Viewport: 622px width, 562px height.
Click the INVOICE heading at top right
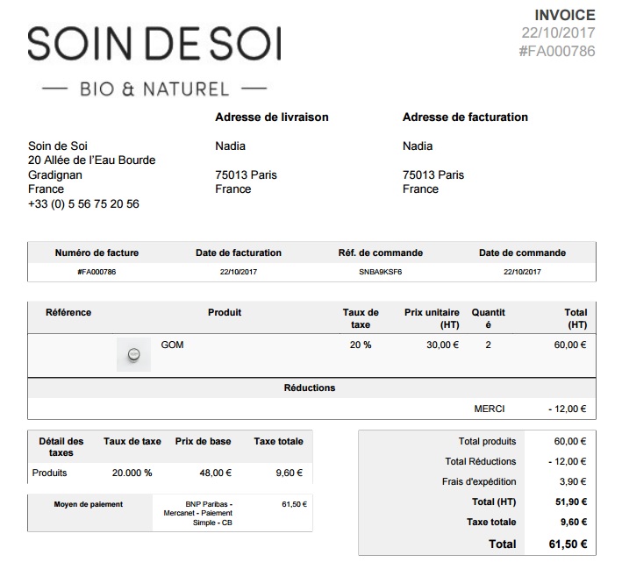(565, 15)
